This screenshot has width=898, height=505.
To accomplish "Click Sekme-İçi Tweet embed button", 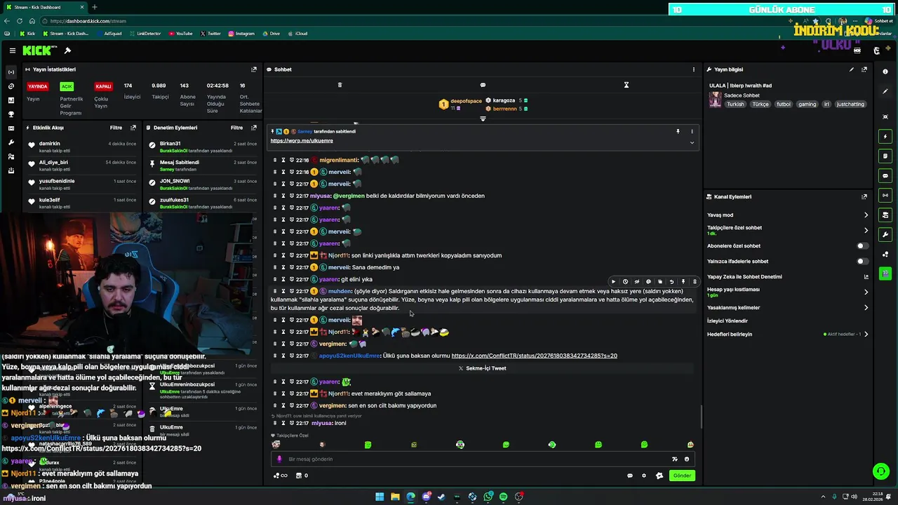I will pyautogui.click(x=482, y=368).
